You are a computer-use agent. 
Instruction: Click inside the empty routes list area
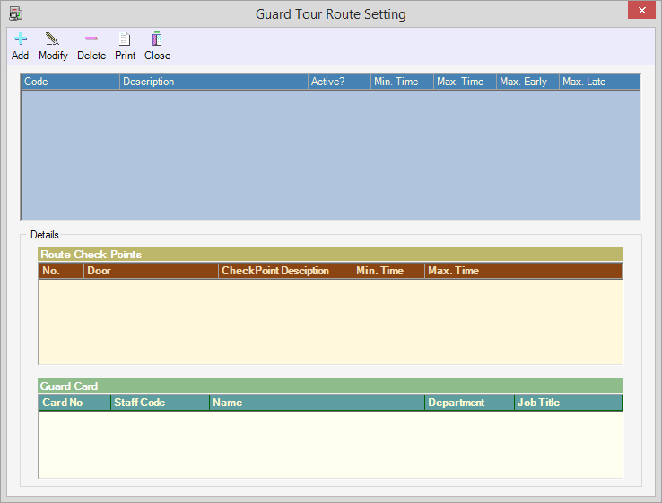click(330, 154)
